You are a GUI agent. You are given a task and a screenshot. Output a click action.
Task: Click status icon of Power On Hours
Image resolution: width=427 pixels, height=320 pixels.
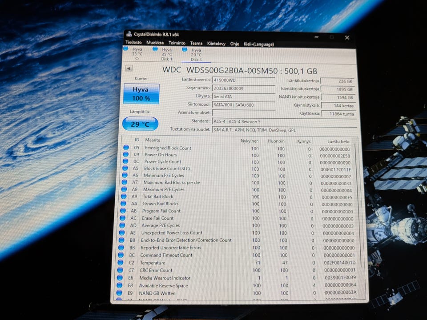125,154
